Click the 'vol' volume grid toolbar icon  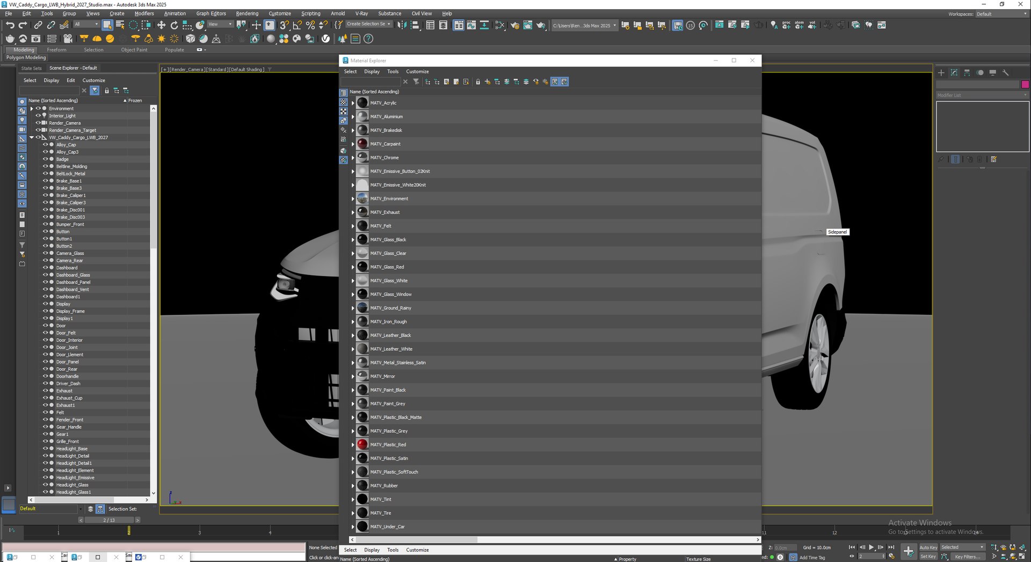tap(812, 25)
